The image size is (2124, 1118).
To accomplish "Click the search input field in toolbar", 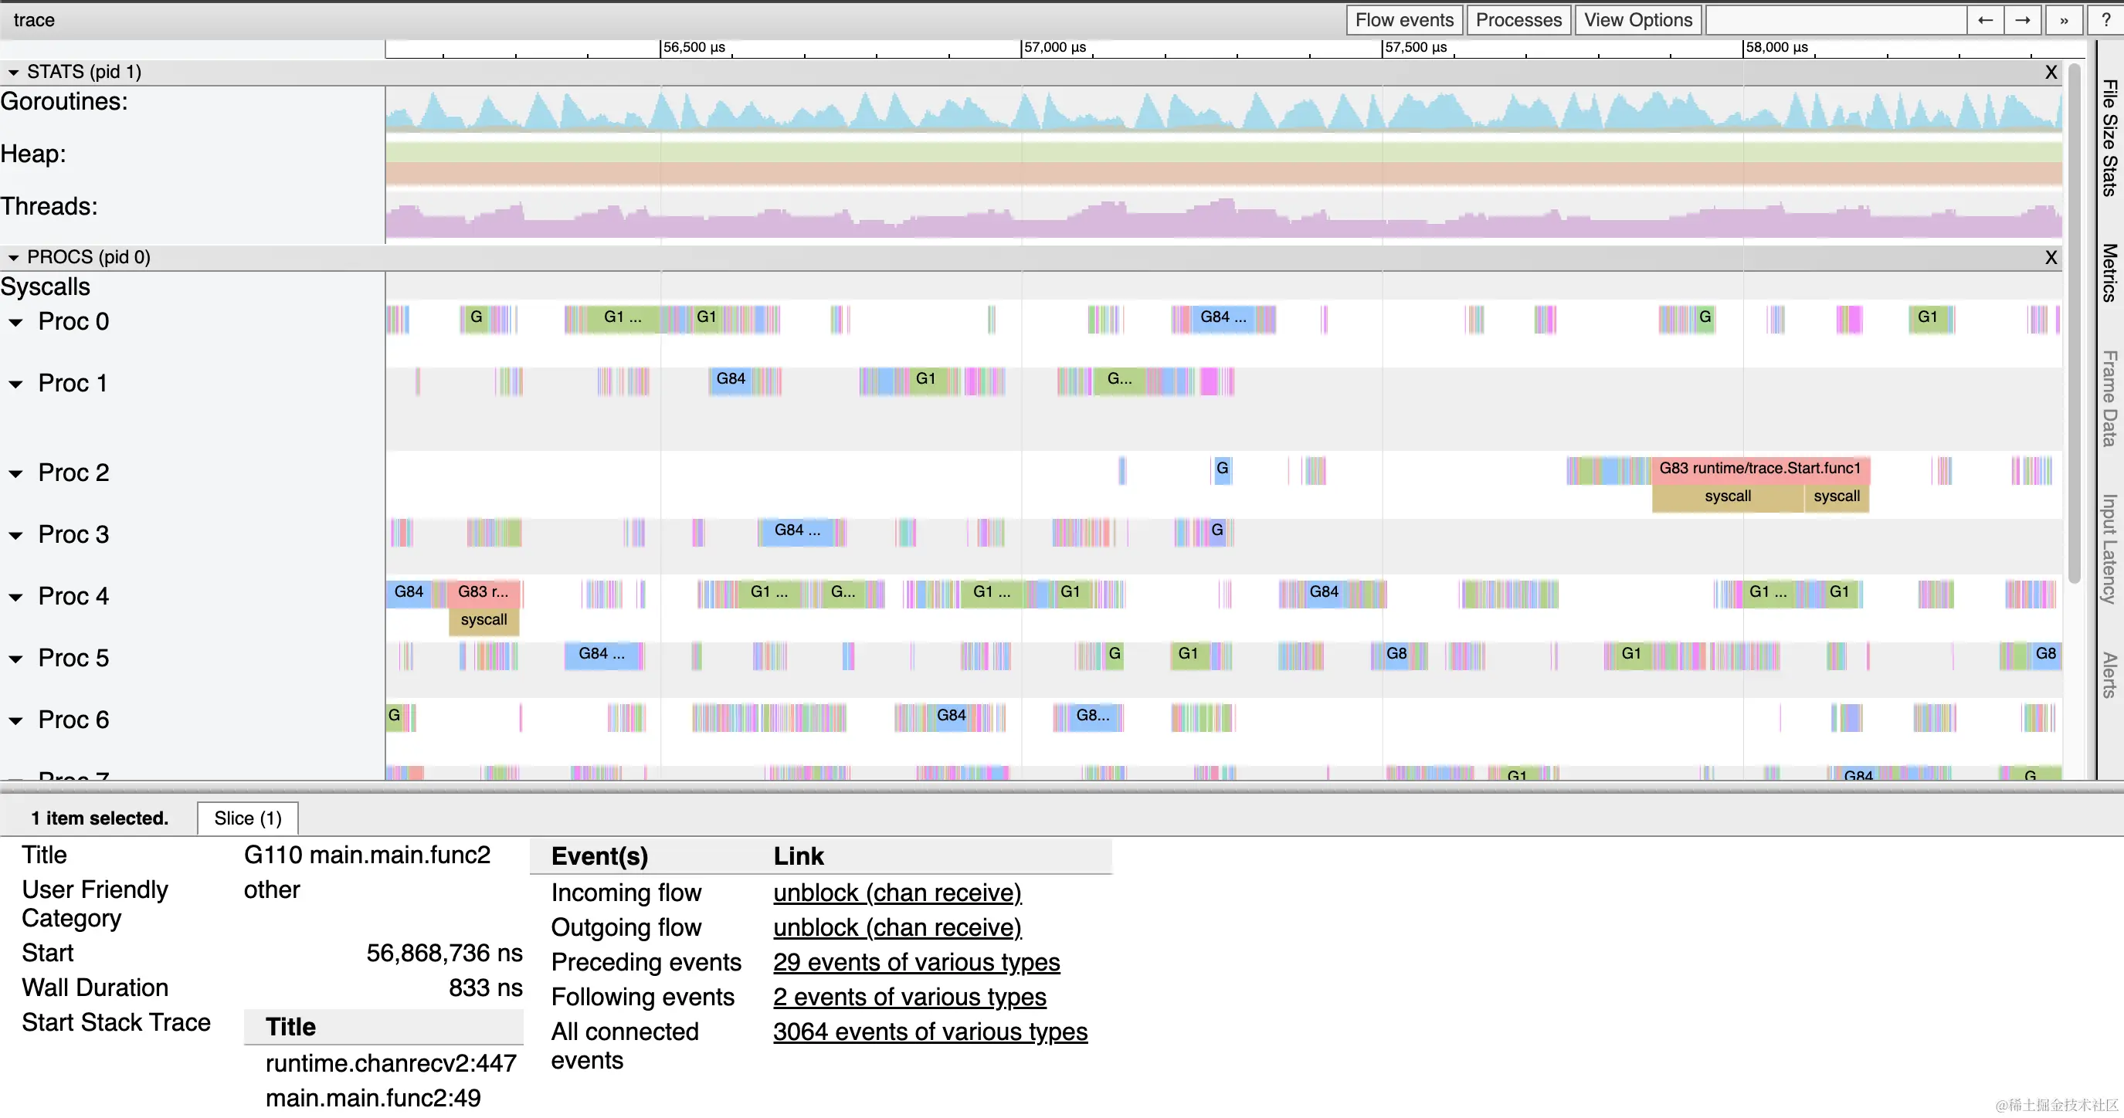I will click(1835, 20).
